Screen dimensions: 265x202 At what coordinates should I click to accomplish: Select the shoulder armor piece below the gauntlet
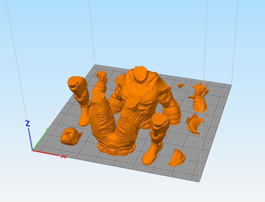[x=194, y=124]
